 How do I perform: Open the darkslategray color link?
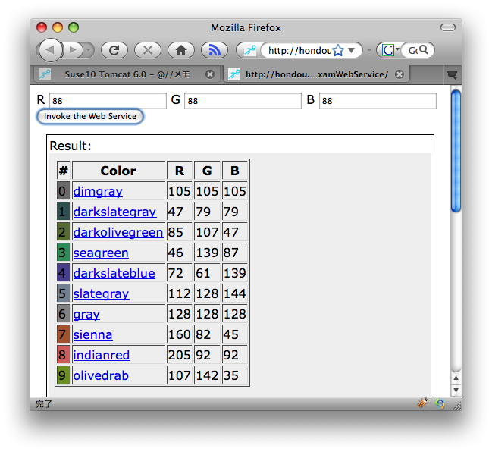[114, 212]
